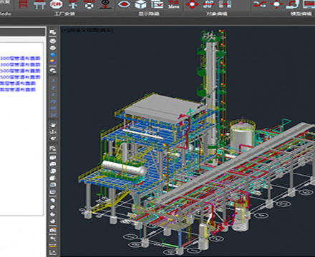Click the red ladder icon in the ribbon
The height and width of the screenshot is (257, 315).
click(23, 4)
